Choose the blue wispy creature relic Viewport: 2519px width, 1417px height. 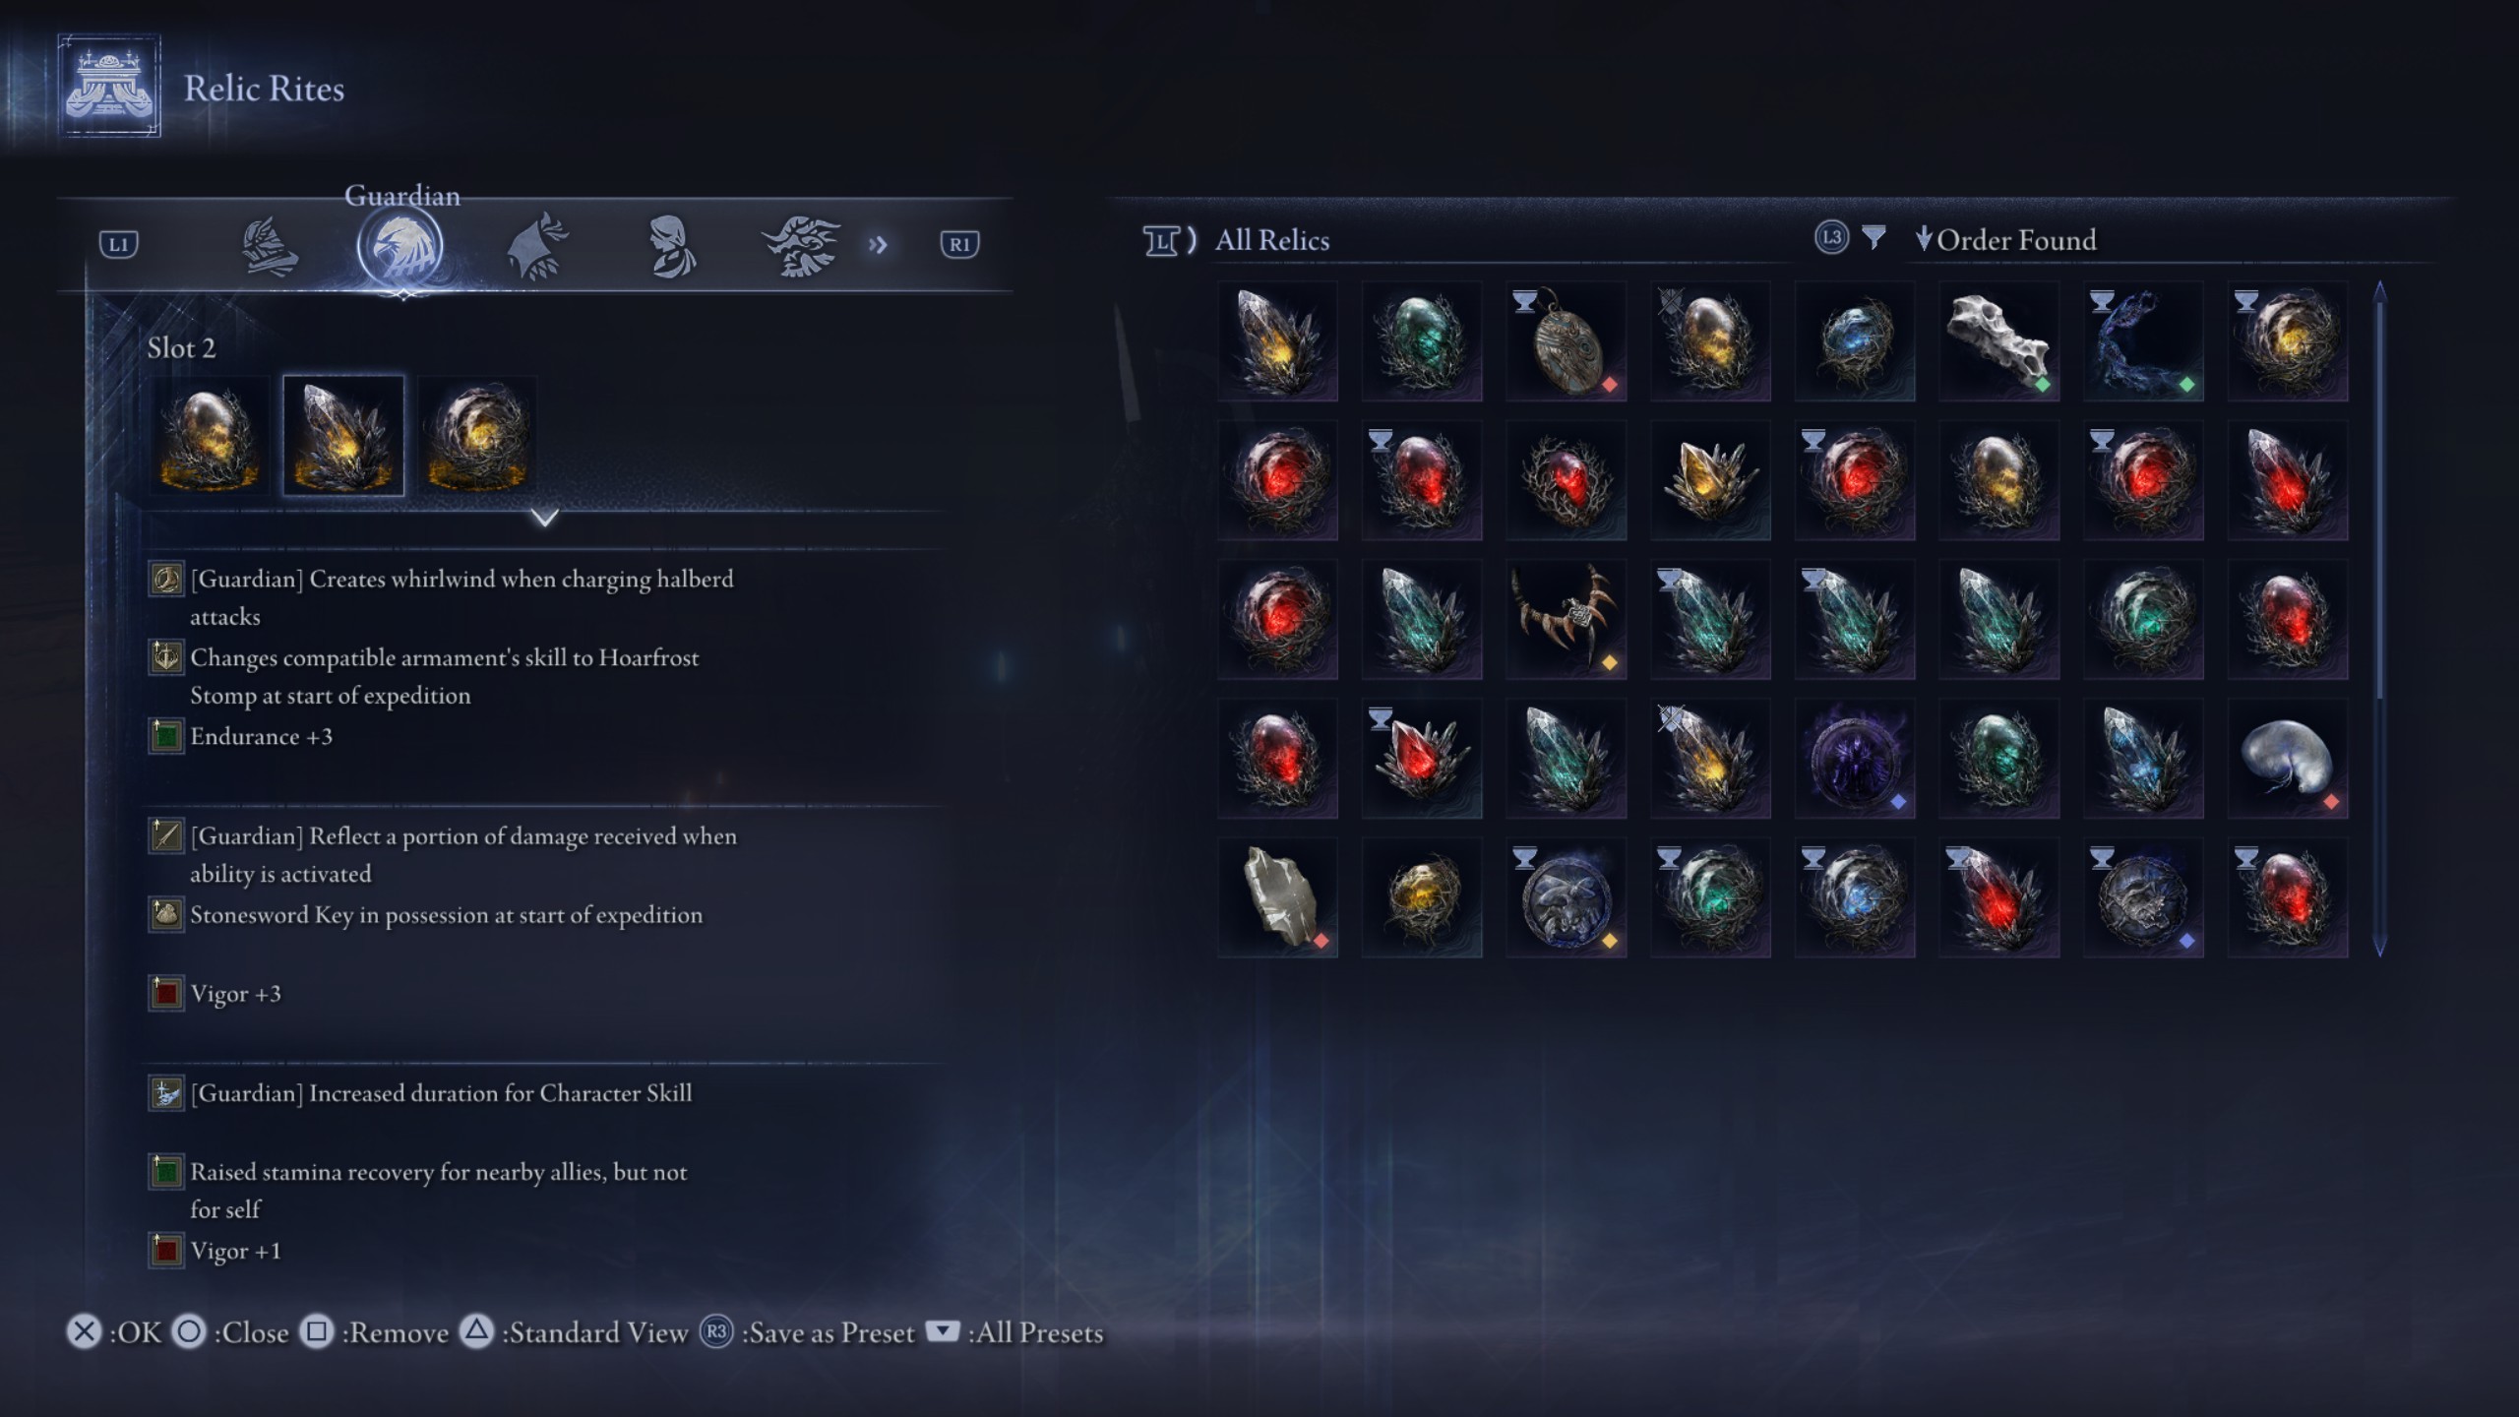pyautogui.click(x=2143, y=340)
